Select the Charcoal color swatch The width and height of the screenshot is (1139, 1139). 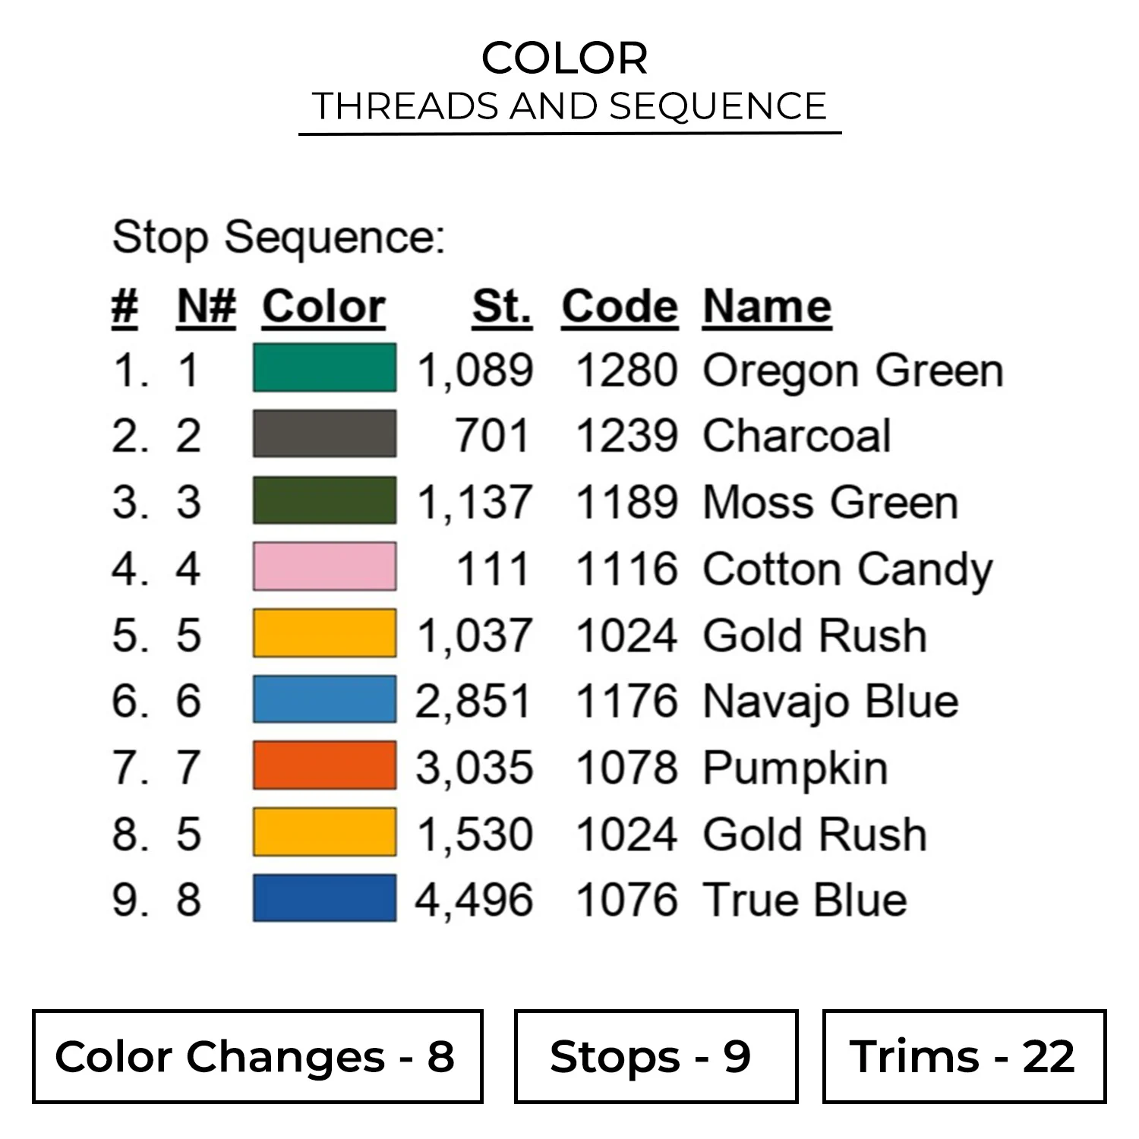(x=324, y=434)
